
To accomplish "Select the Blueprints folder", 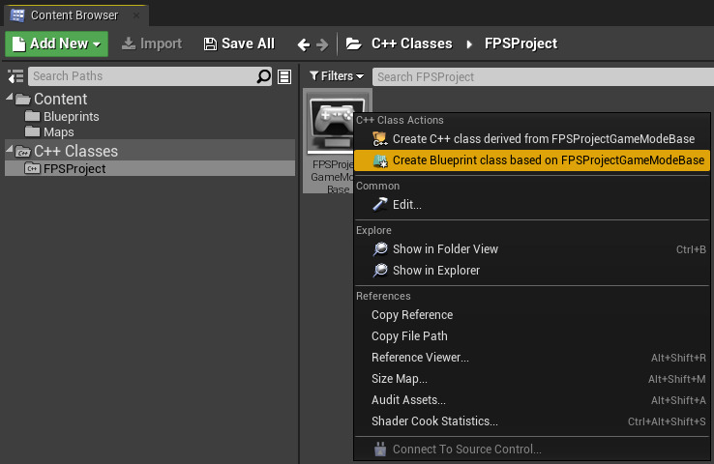I will 71,116.
